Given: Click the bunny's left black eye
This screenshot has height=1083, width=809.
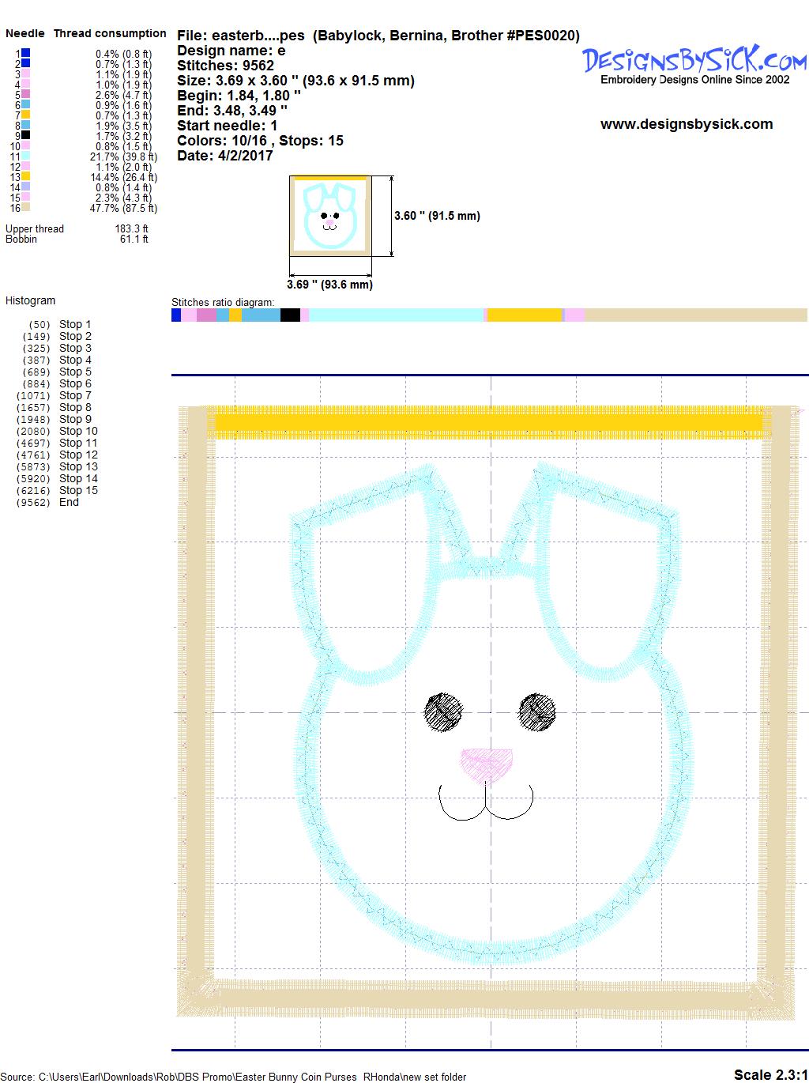Looking at the screenshot, I should [x=443, y=711].
